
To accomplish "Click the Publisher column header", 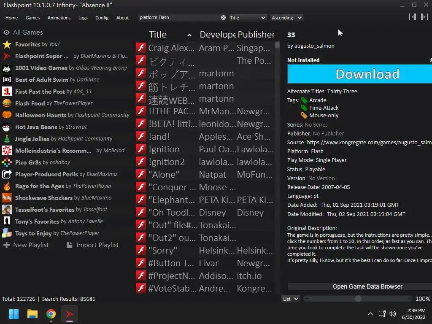I will pyautogui.click(x=256, y=35).
